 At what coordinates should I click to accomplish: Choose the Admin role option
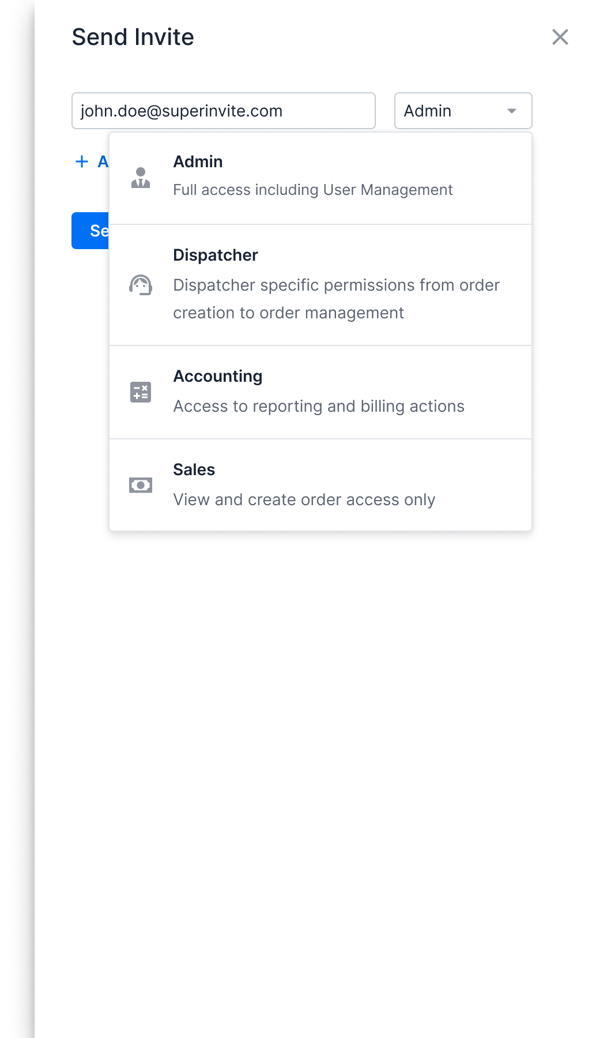[320, 178]
